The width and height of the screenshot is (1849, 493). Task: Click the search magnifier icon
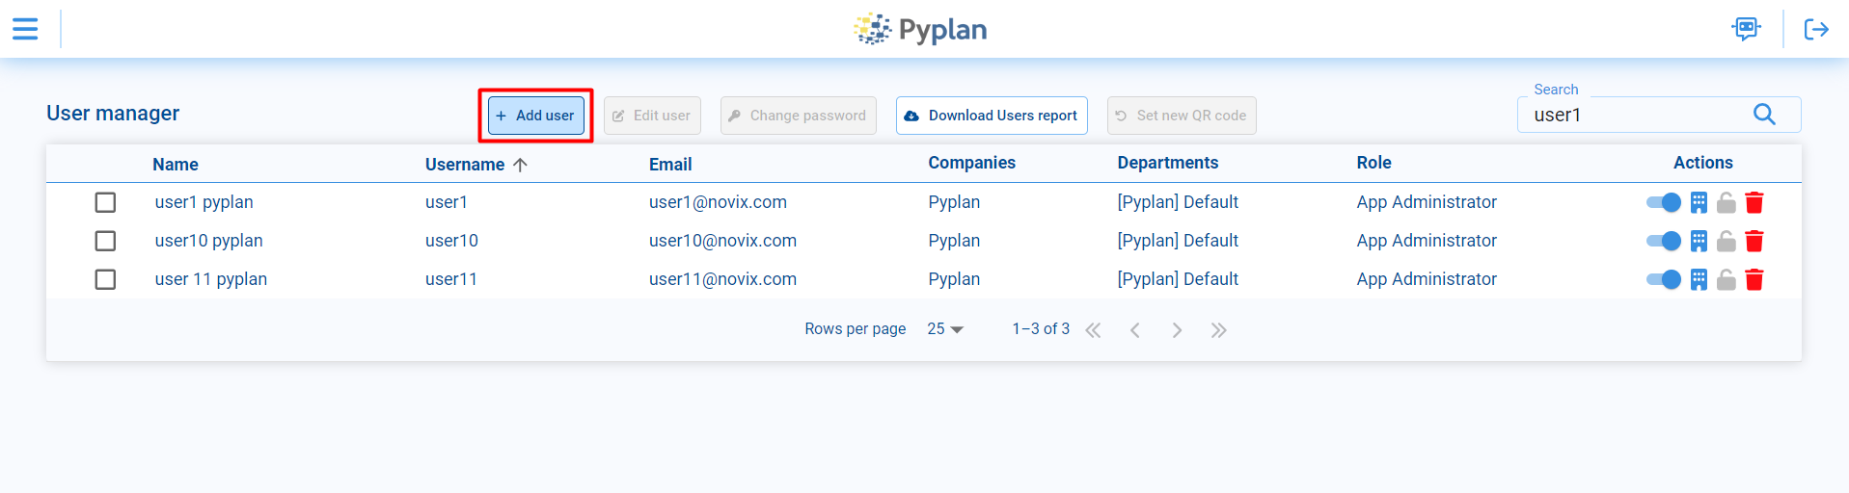point(1764,115)
